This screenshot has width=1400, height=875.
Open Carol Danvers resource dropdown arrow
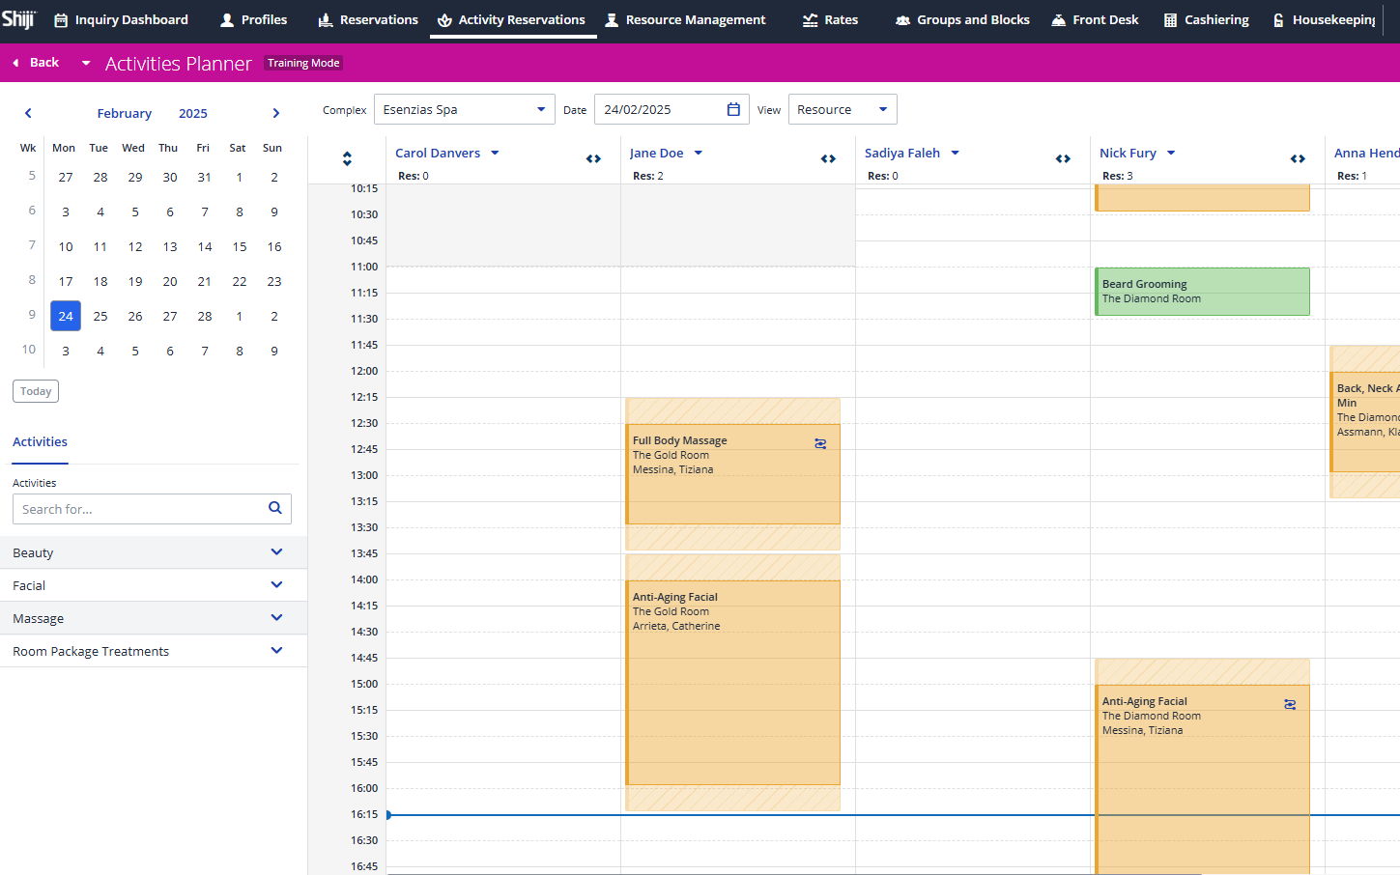pyautogui.click(x=495, y=153)
